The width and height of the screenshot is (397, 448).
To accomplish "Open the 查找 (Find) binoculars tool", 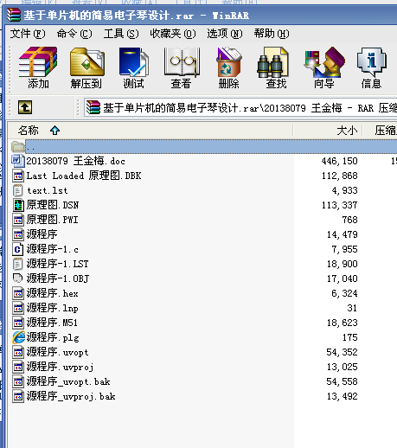I will (276, 68).
